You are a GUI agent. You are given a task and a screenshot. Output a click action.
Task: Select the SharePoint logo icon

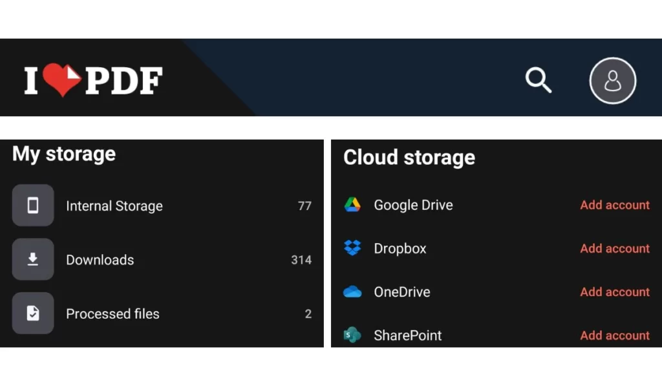[x=352, y=335]
